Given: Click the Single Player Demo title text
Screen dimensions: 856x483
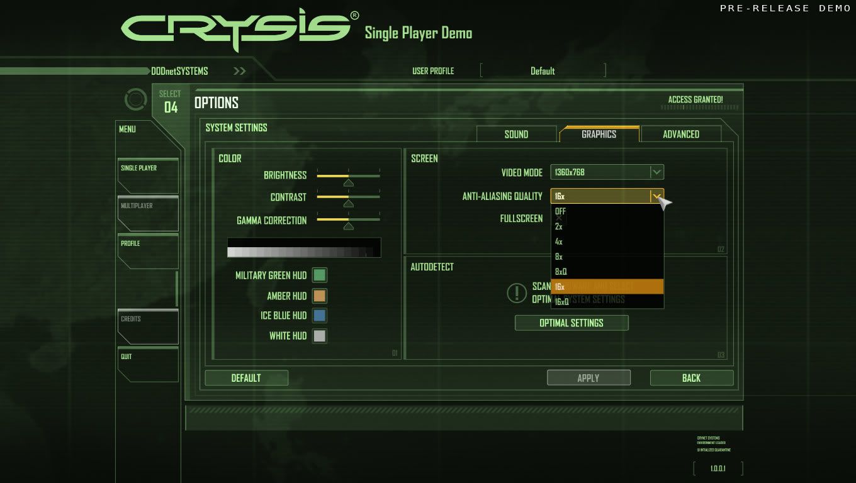Looking at the screenshot, I should click(x=419, y=33).
